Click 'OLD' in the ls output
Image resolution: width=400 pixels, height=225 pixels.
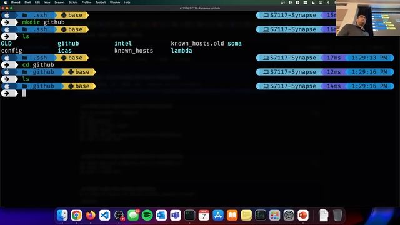(6, 44)
